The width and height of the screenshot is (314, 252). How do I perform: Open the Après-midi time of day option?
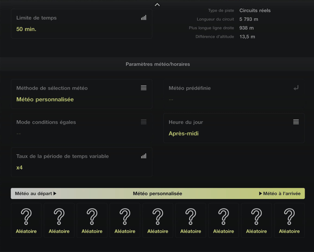[x=184, y=133]
